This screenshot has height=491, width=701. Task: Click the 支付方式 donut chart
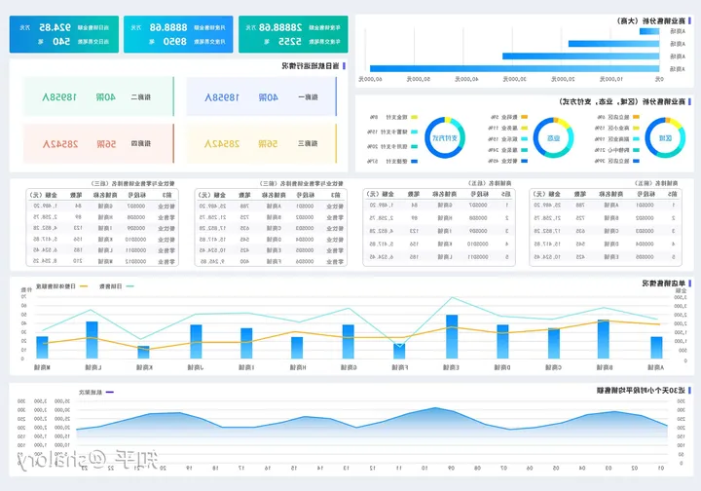pyautogui.click(x=445, y=138)
